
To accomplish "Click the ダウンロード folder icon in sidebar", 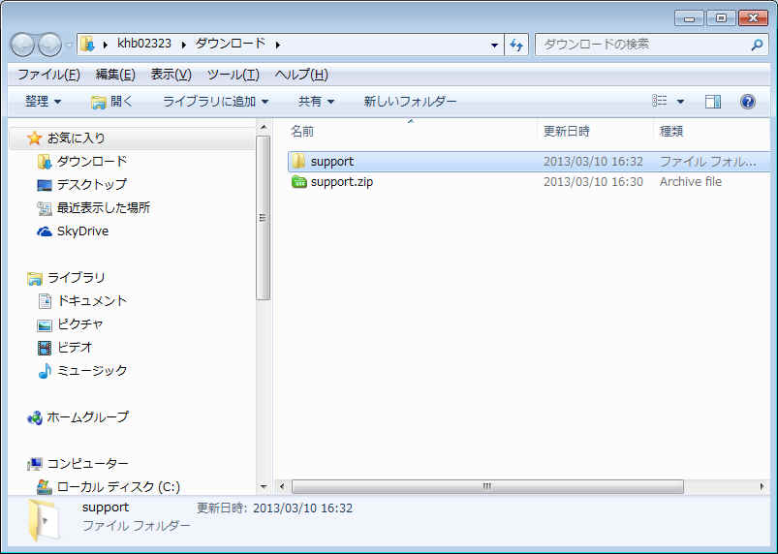I will 45,161.
